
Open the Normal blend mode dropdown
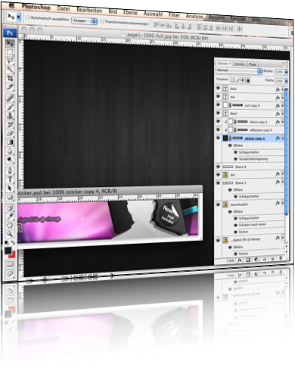pos(239,70)
